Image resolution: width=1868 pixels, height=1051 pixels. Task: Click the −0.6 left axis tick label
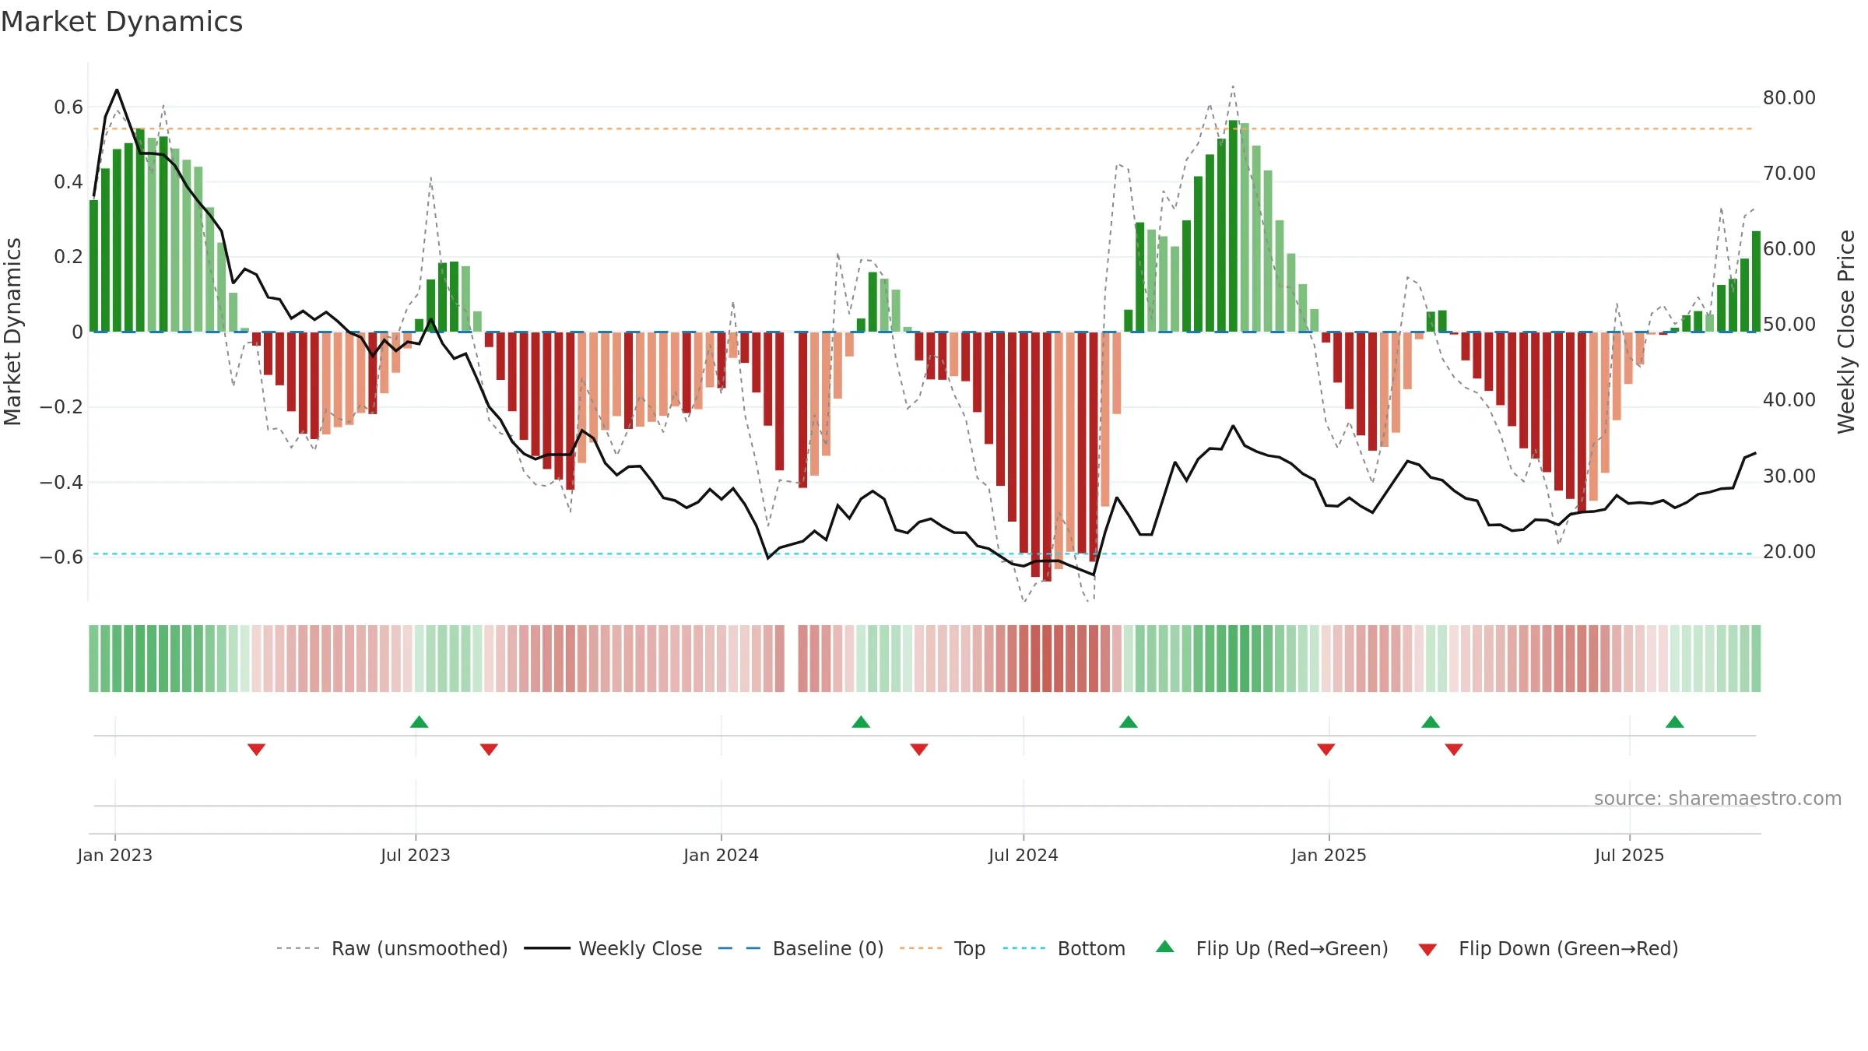[61, 557]
